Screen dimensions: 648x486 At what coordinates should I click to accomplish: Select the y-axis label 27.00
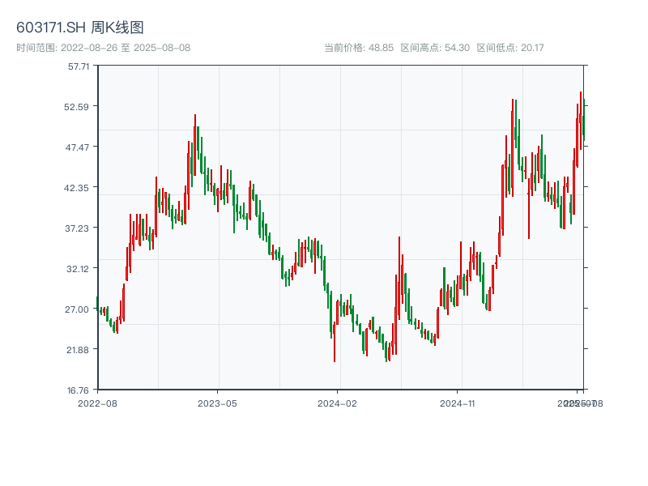pos(77,309)
